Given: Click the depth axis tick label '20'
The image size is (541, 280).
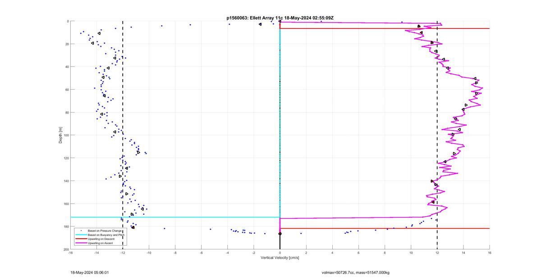Looking at the screenshot, I should pos(67,44).
